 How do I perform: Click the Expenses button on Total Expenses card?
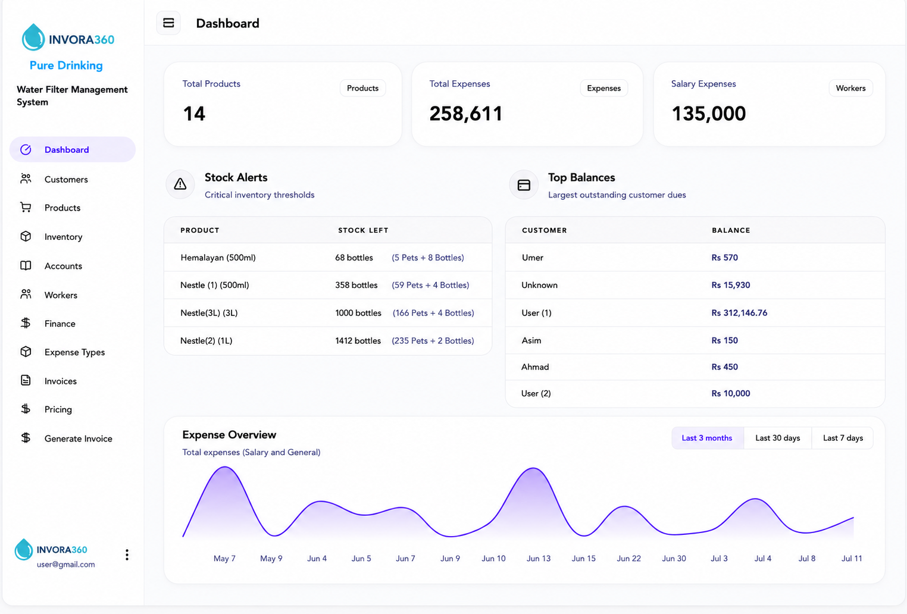point(603,88)
